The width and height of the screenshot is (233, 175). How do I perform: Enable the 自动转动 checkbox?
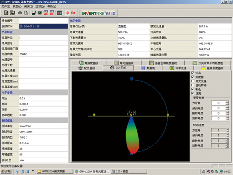192,85
